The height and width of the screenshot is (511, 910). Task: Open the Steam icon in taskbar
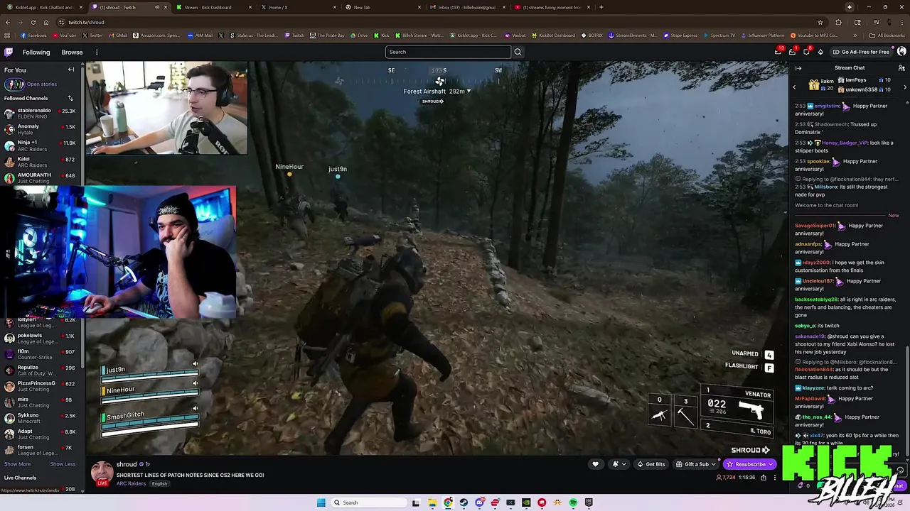[464, 502]
